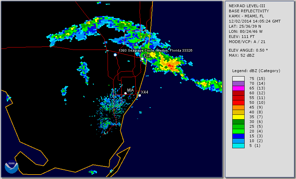
Task: Click the red high-reflectivity storm core offshore
Action: [170, 66]
